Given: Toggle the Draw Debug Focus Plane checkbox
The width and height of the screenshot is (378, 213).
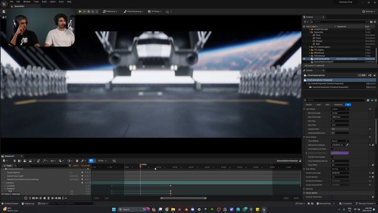Looking at the screenshot, I should point(332,149).
